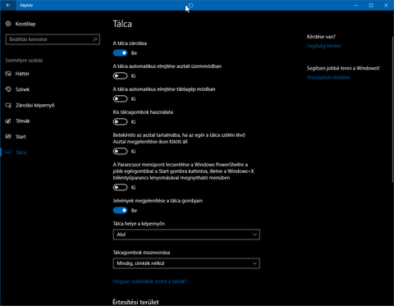
Task: Enable Kis tálcagombok használata switch
Action: (120, 121)
